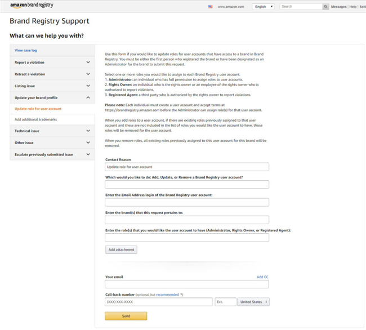Screen dimensions: 366x330
Task: Expand the Technical issue section
Action: pos(52,131)
